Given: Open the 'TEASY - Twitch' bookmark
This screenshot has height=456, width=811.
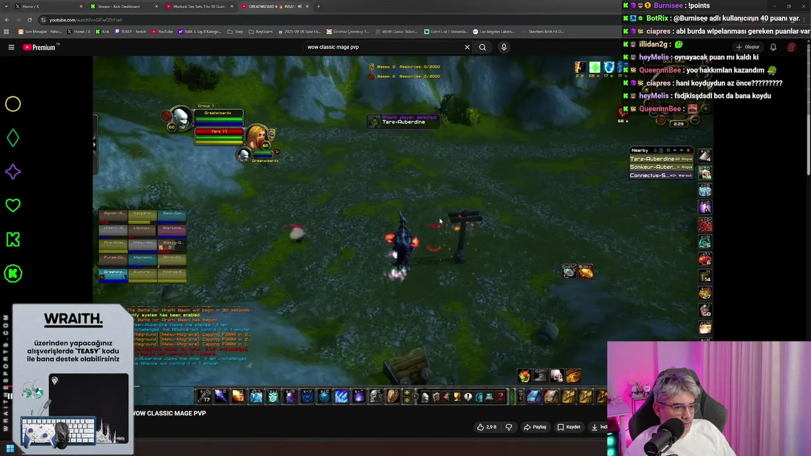Looking at the screenshot, I should [131, 31].
